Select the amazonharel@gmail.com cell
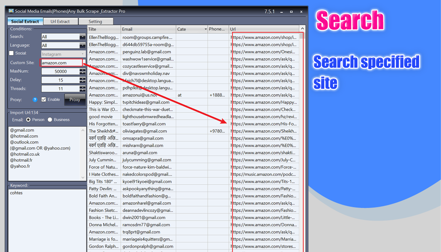441x252 pixels. [148, 203]
